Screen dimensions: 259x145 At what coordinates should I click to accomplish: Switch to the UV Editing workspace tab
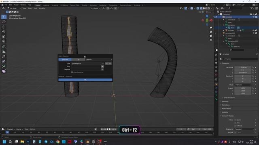[x=64, y=5]
